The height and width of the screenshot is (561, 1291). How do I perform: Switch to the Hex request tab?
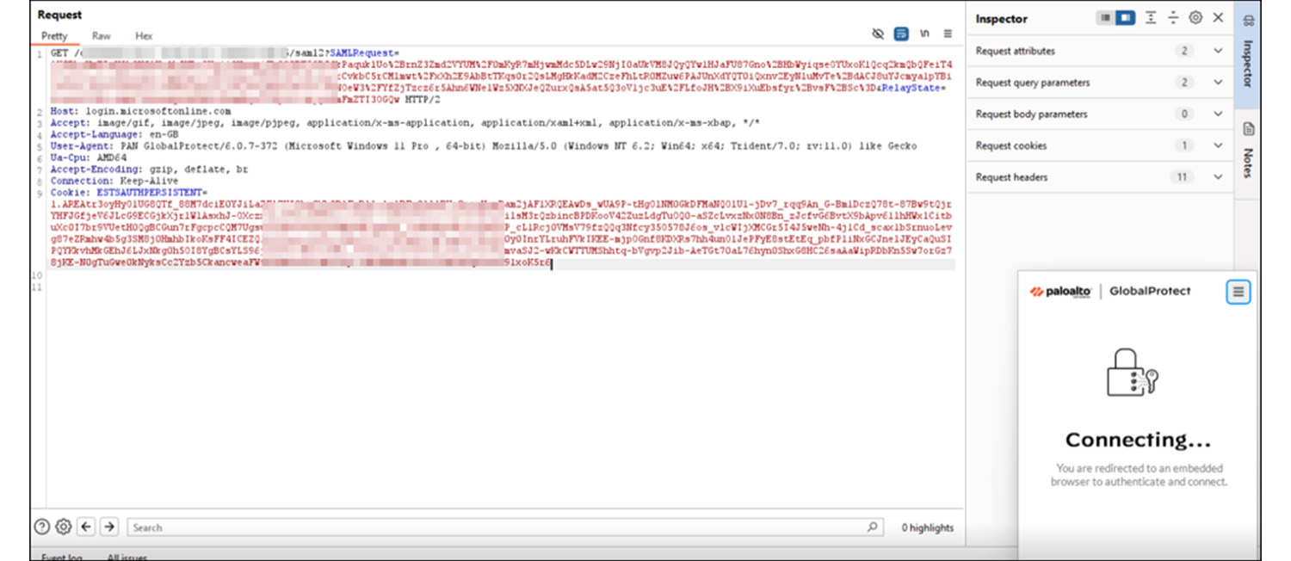144,36
